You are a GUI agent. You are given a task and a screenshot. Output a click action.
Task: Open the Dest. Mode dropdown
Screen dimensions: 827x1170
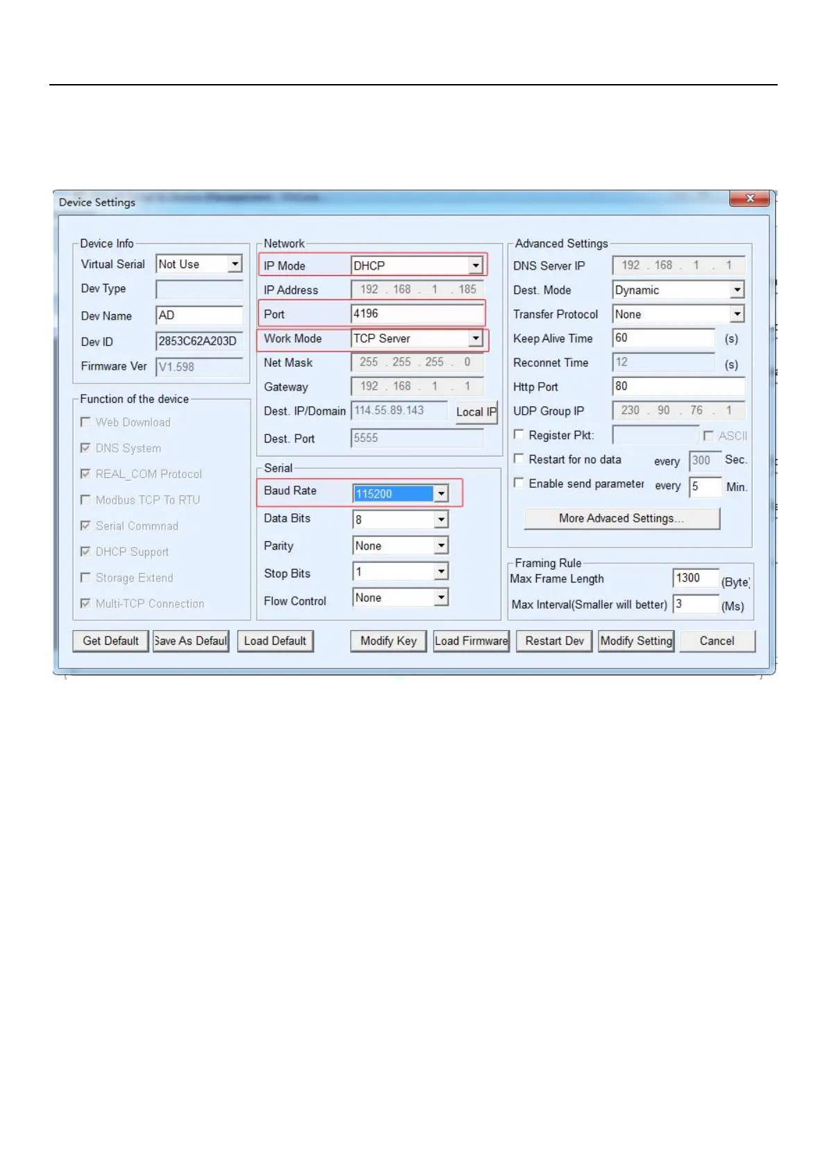(x=737, y=290)
